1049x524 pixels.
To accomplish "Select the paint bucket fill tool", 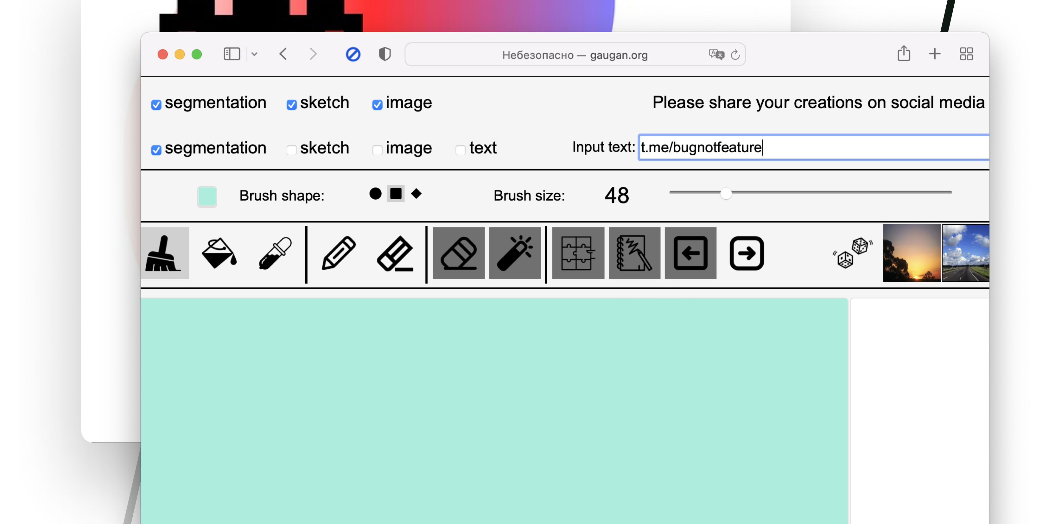I will 219,253.
